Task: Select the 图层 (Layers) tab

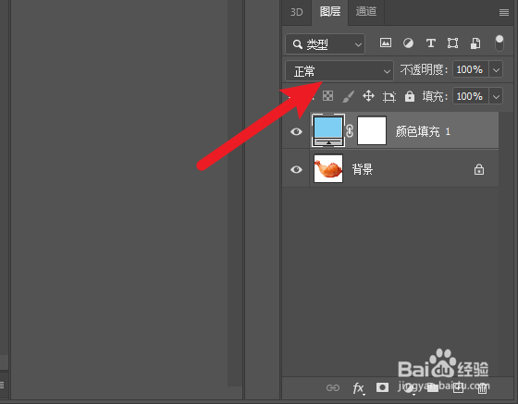Action: tap(329, 12)
